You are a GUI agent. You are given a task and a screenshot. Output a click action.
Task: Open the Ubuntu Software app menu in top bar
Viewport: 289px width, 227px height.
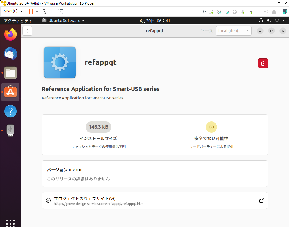click(64, 20)
